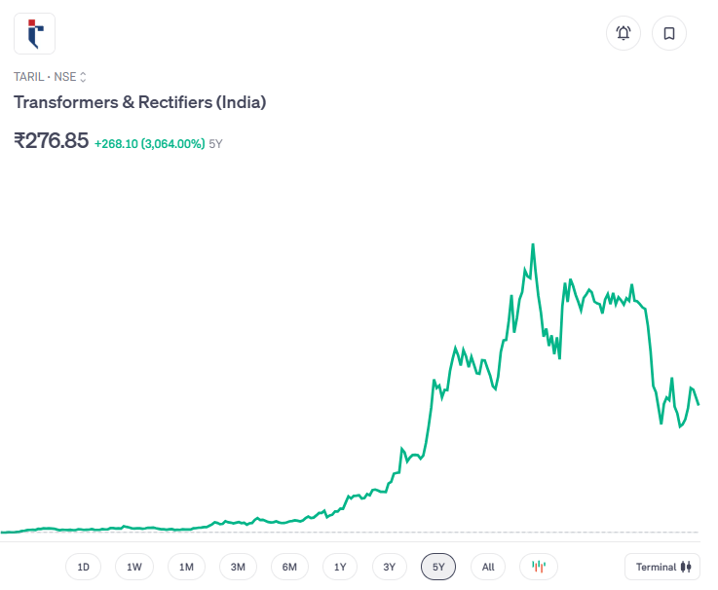Select the 1M time range
718x590 pixels.
click(x=186, y=567)
